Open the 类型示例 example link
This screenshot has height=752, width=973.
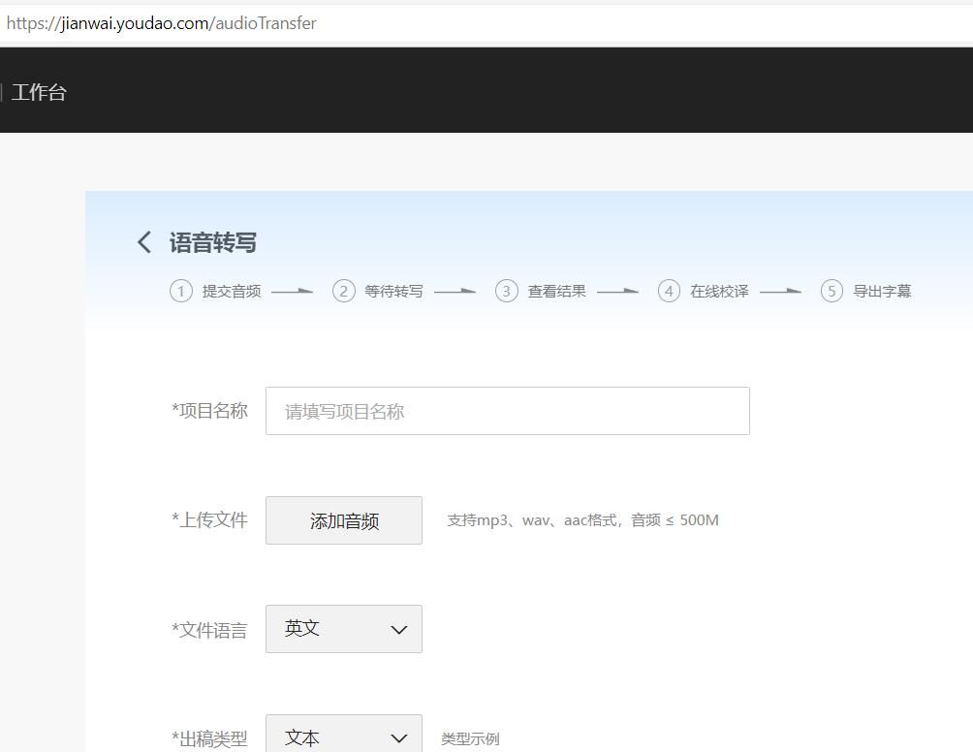(x=469, y=737)
